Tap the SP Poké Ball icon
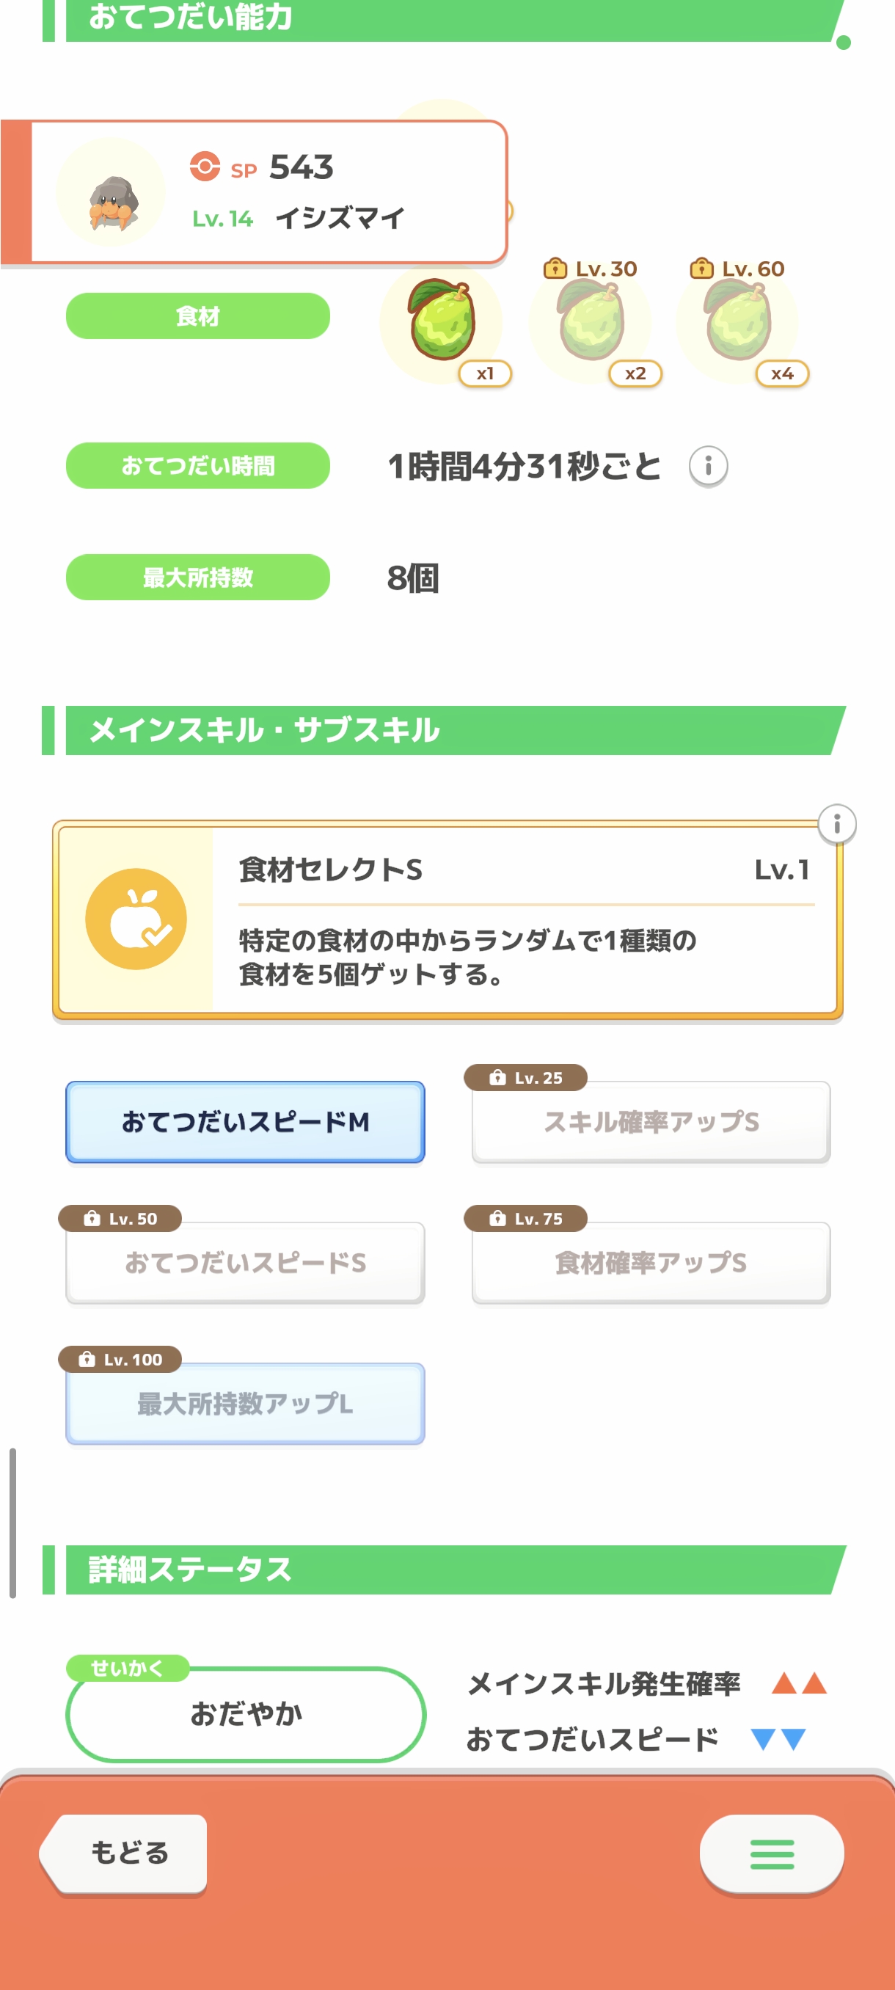The image size is (895, 1990). coord(205,167)
